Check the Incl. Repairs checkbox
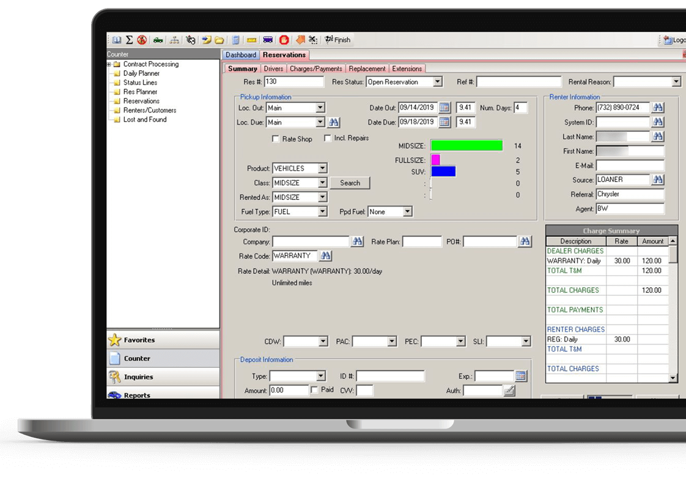686x492 pixels. click(x=327, y=138)
